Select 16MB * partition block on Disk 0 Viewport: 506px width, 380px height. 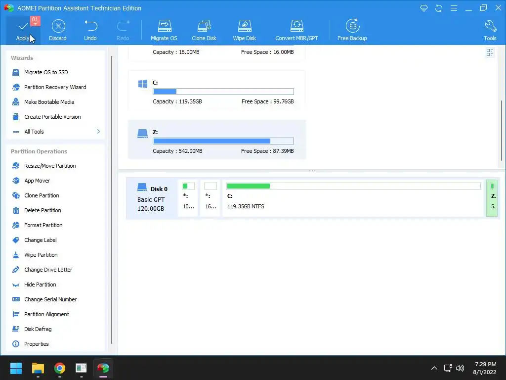(211, 197)
